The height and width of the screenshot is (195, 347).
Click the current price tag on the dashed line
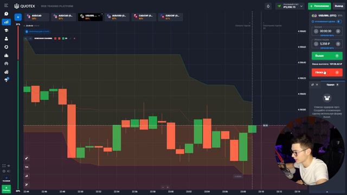(265, 125)
